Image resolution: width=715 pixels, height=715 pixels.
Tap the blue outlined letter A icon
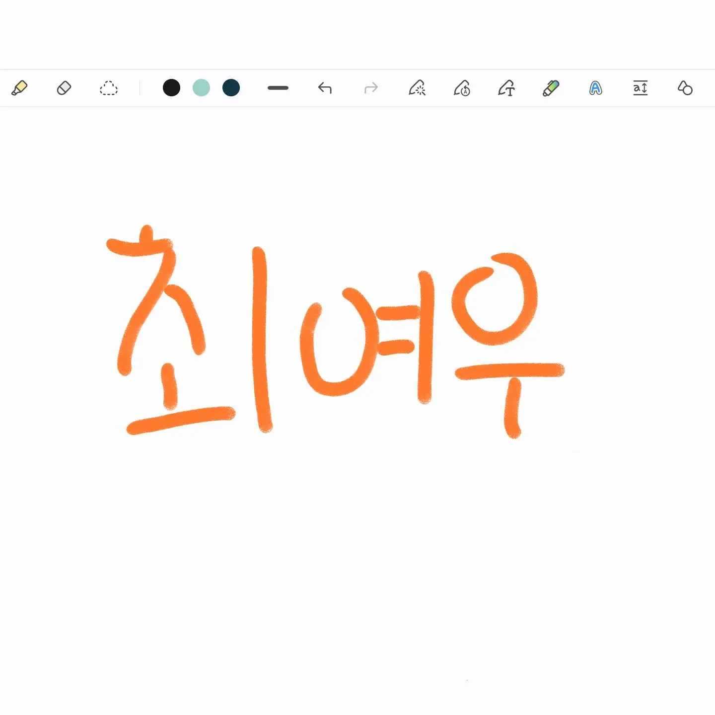click(596, 88)
